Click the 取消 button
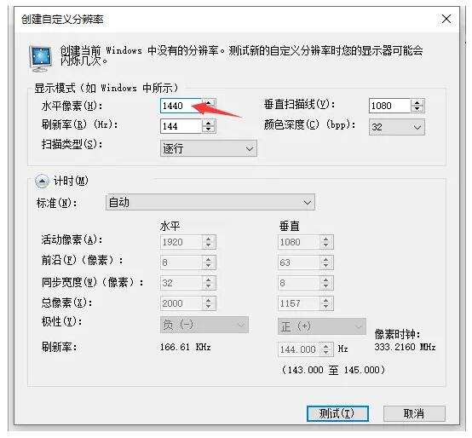This screenshot has height=438, width=472. click(414, 413)
